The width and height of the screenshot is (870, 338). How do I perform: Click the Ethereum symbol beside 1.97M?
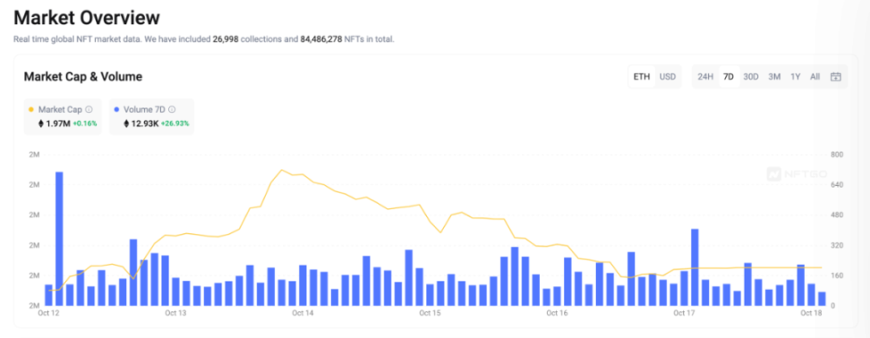coord(40,123)
